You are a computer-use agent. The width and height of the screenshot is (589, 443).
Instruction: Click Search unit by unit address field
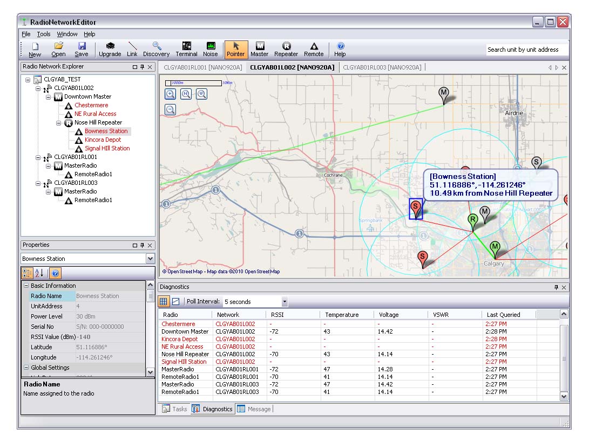tap(526, 50)
